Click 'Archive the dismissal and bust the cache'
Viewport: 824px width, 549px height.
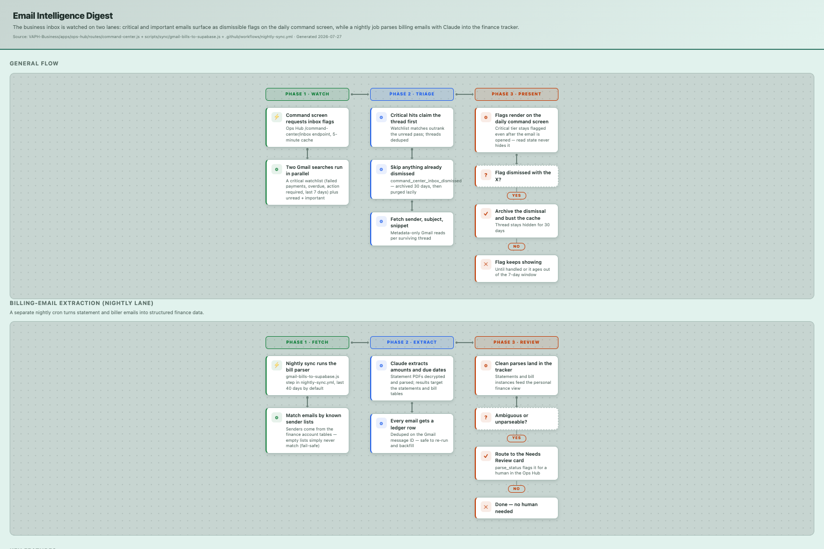click(x=520, y=214)
